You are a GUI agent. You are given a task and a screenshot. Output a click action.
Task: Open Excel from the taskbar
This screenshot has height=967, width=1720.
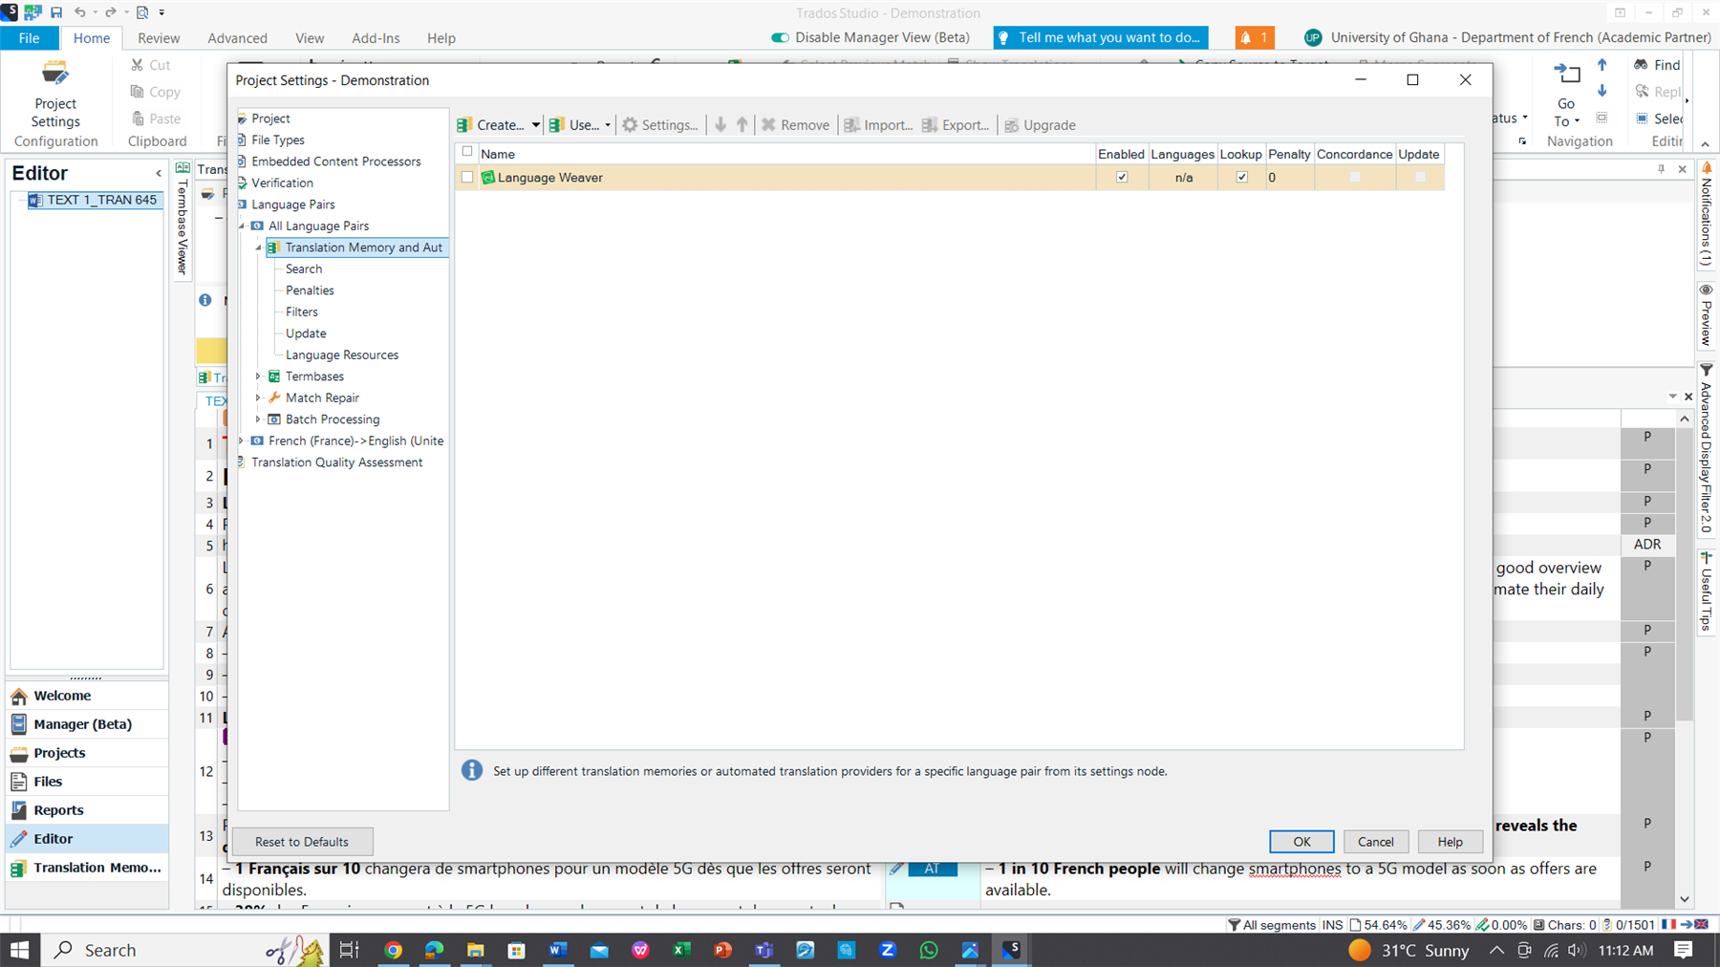681,950
